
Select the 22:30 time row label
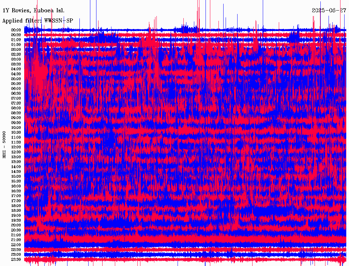[x=16, y=250]
